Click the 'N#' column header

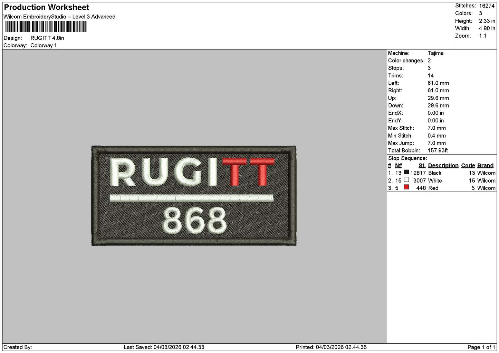coord(399,166)
